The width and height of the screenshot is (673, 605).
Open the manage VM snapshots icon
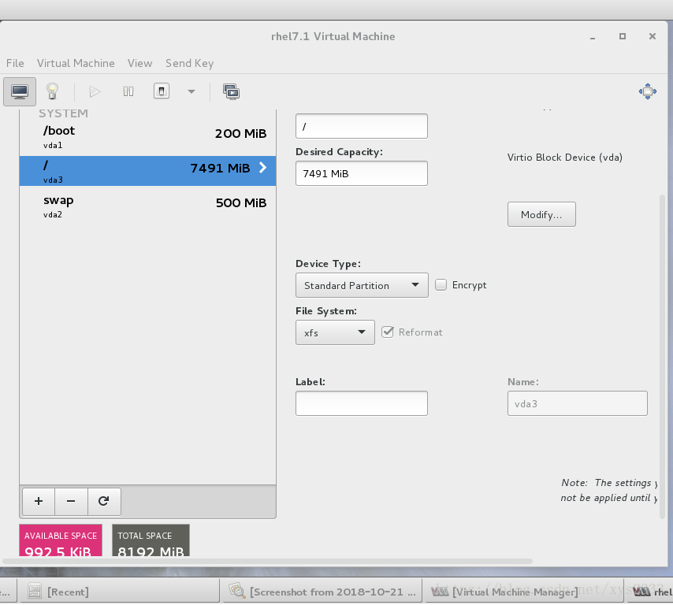[x=231, y=91]
